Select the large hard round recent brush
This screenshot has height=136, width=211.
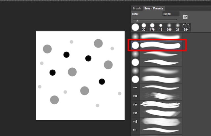point(135,27)
